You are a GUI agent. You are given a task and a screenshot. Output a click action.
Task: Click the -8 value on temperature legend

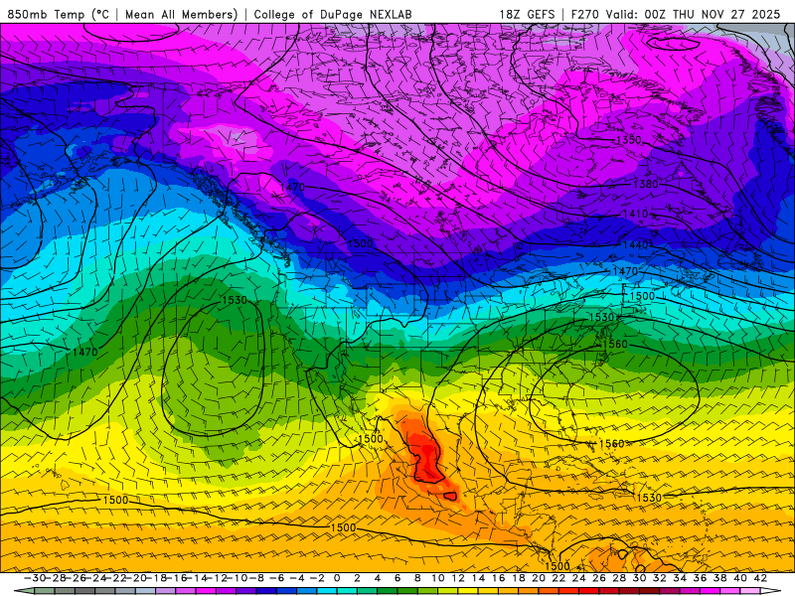pyautogui.click(x=256, y=578)
